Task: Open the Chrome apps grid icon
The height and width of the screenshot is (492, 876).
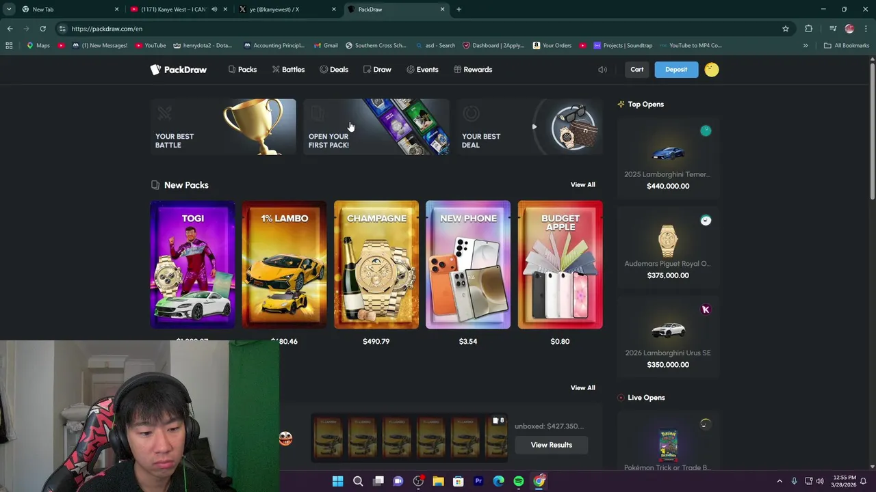Action: pyautogui.click(x=9, y=46)
